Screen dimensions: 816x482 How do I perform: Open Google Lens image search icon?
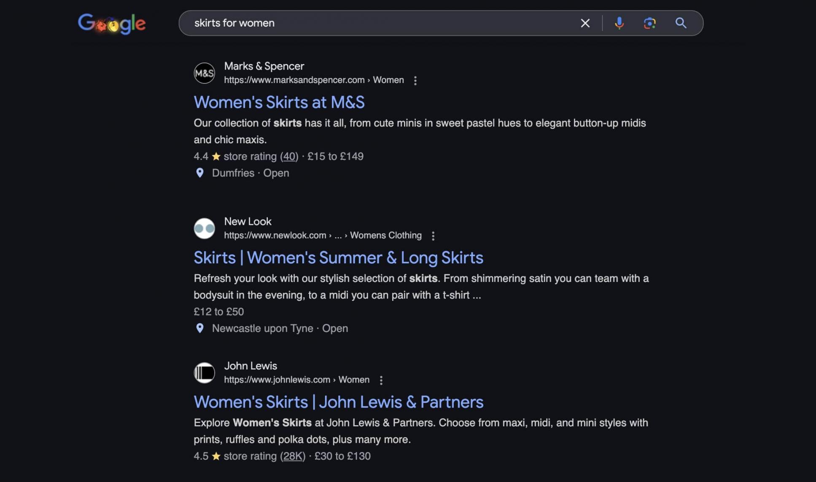(x=649, y=23)
